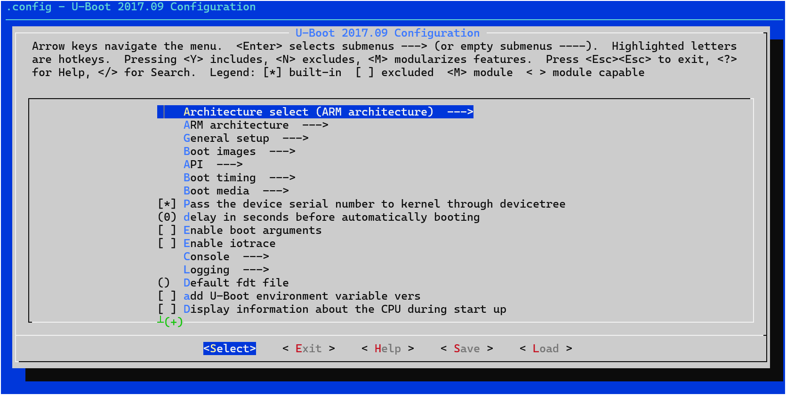Open API submenu entry

(213, 164)
